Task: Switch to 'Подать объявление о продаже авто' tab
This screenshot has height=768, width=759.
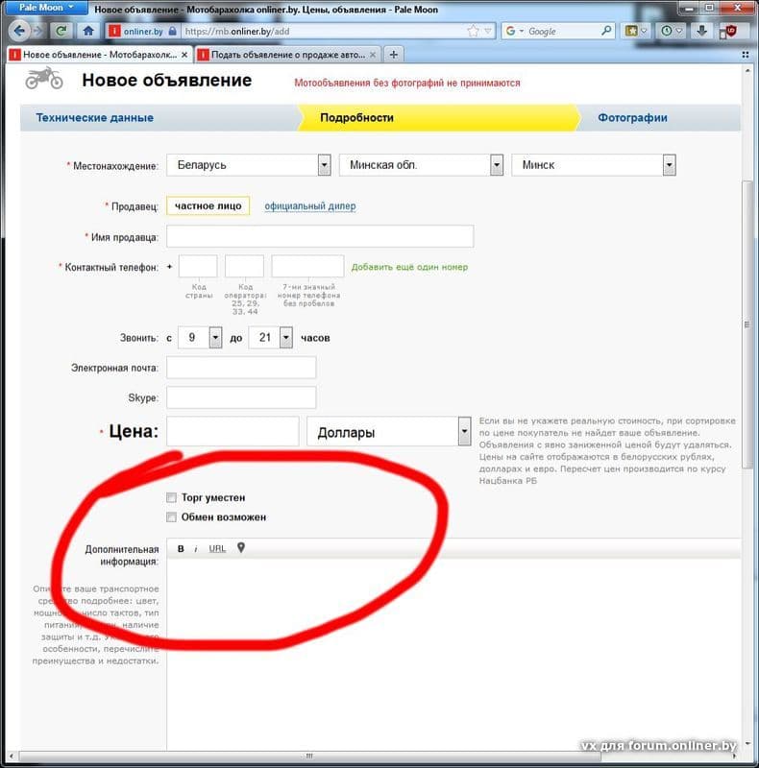Action: tap(288, 55)
